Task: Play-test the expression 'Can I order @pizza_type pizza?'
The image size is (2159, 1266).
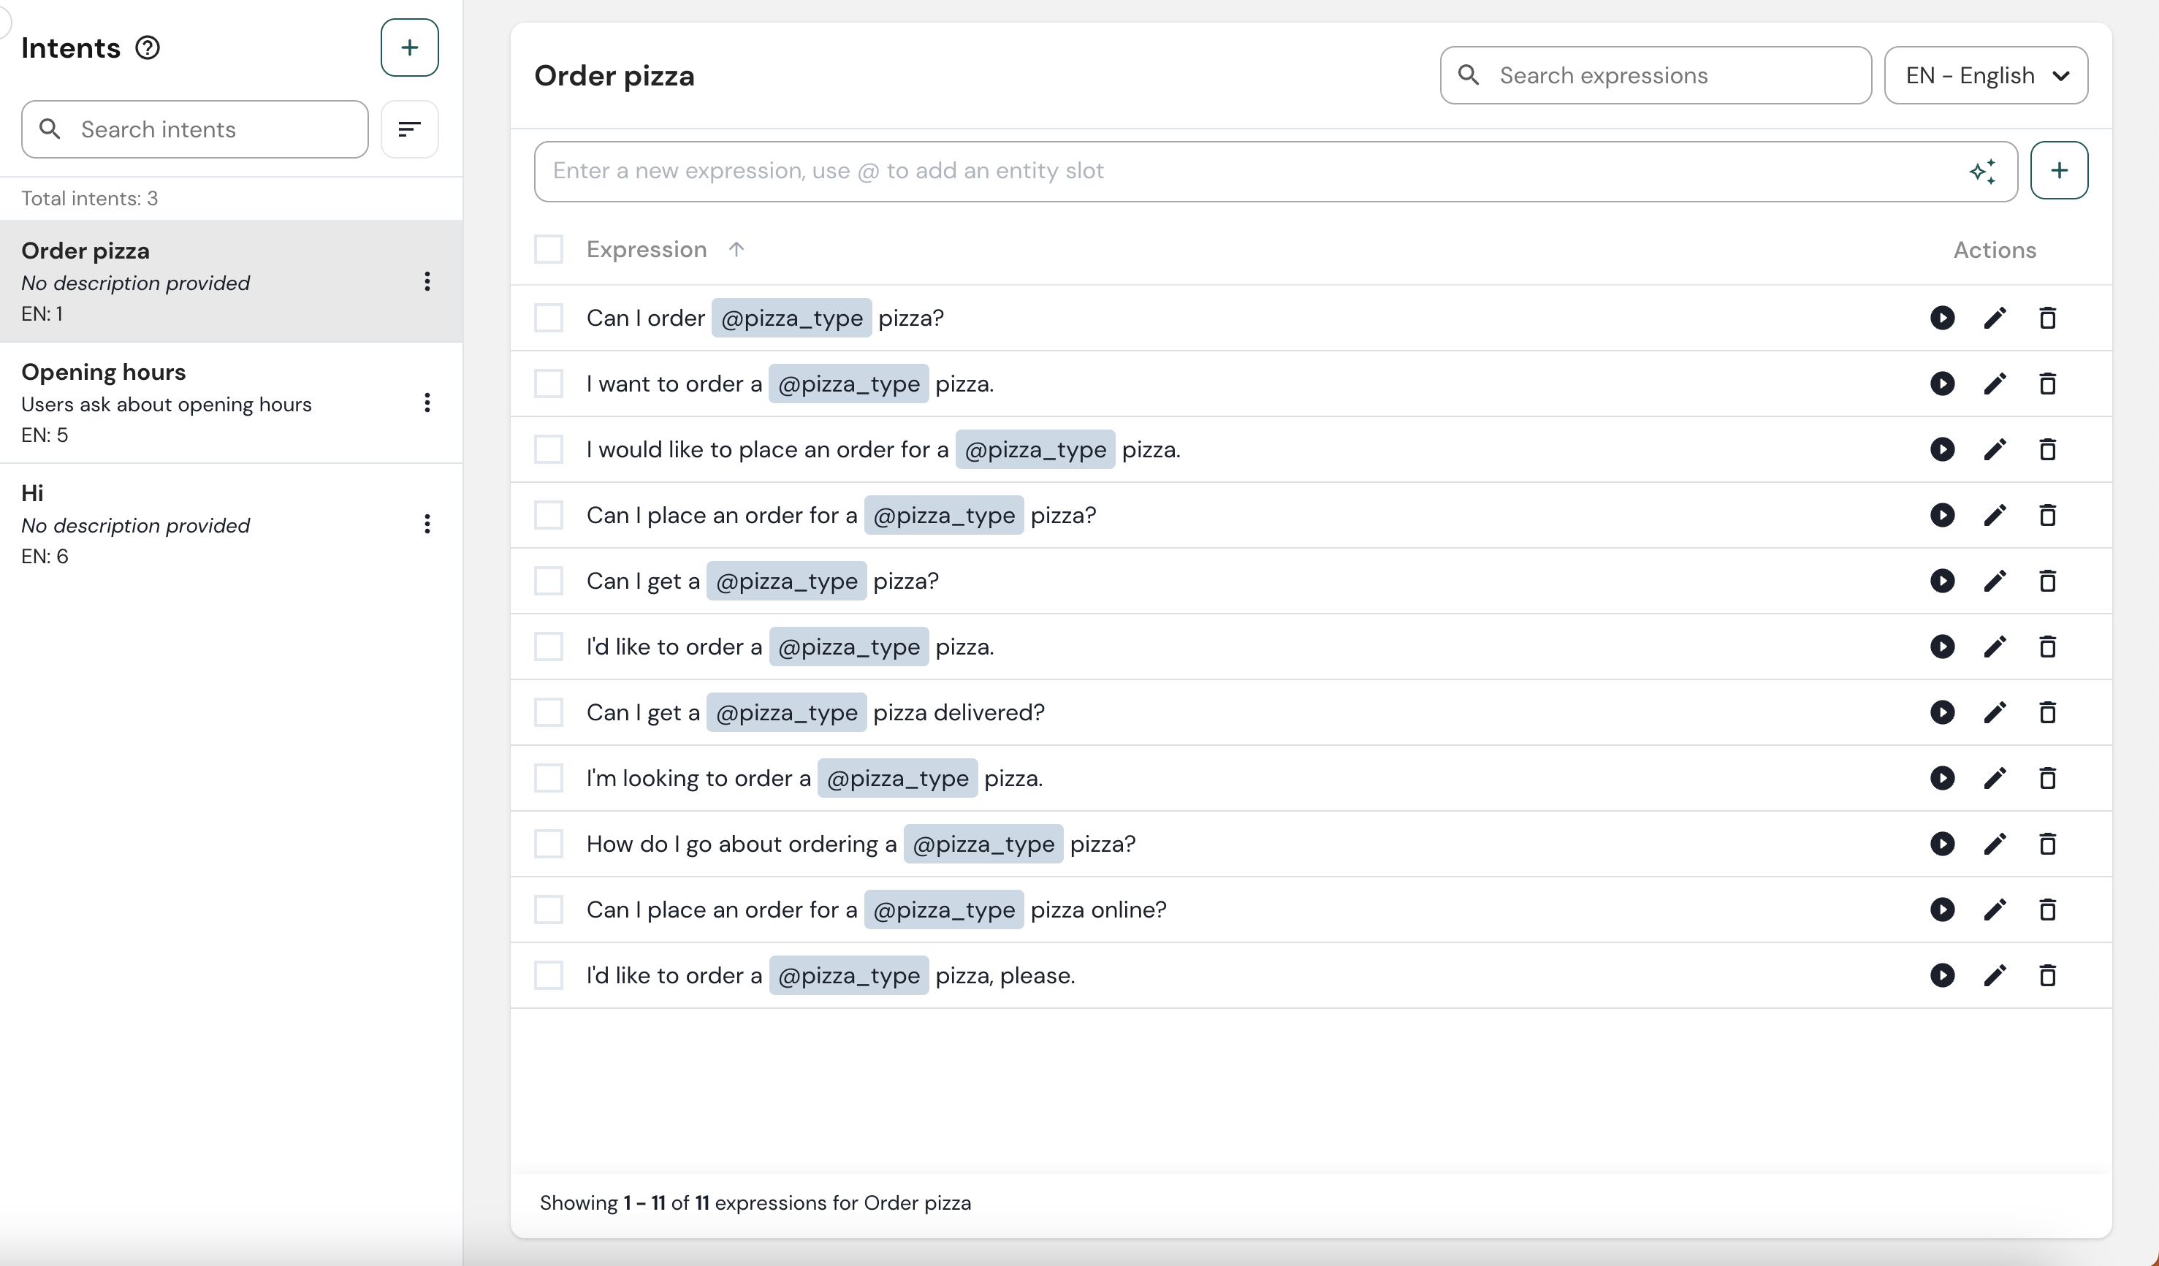Action: (x=1942, y=318)
